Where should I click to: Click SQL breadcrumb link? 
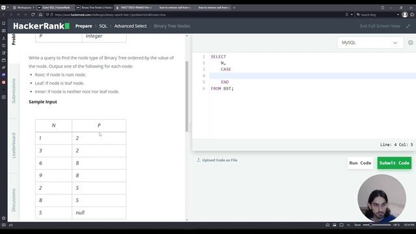pyautogui.click(x=103, y=26)
